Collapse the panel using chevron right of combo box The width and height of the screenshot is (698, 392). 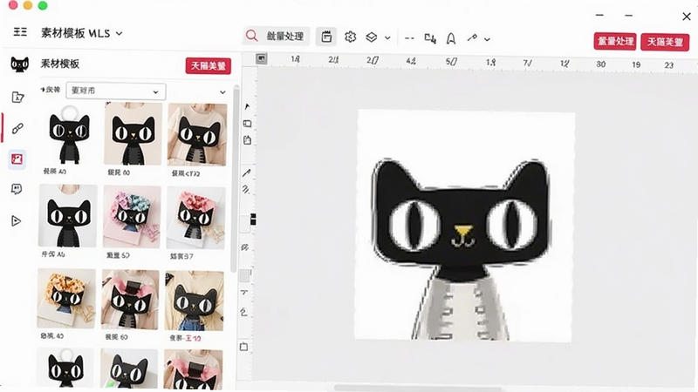(x=222, y=92)
